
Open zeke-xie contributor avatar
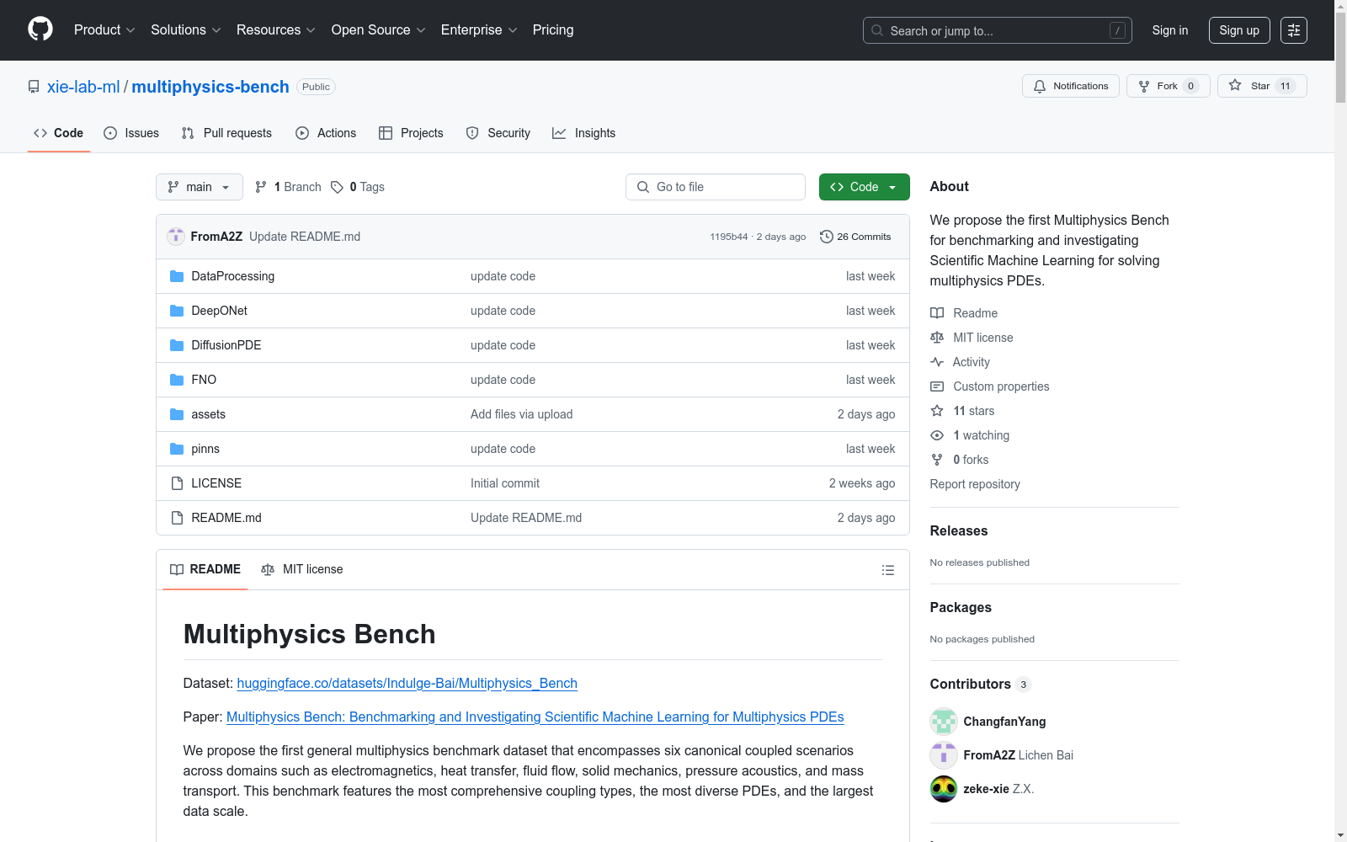coord(944,789)
